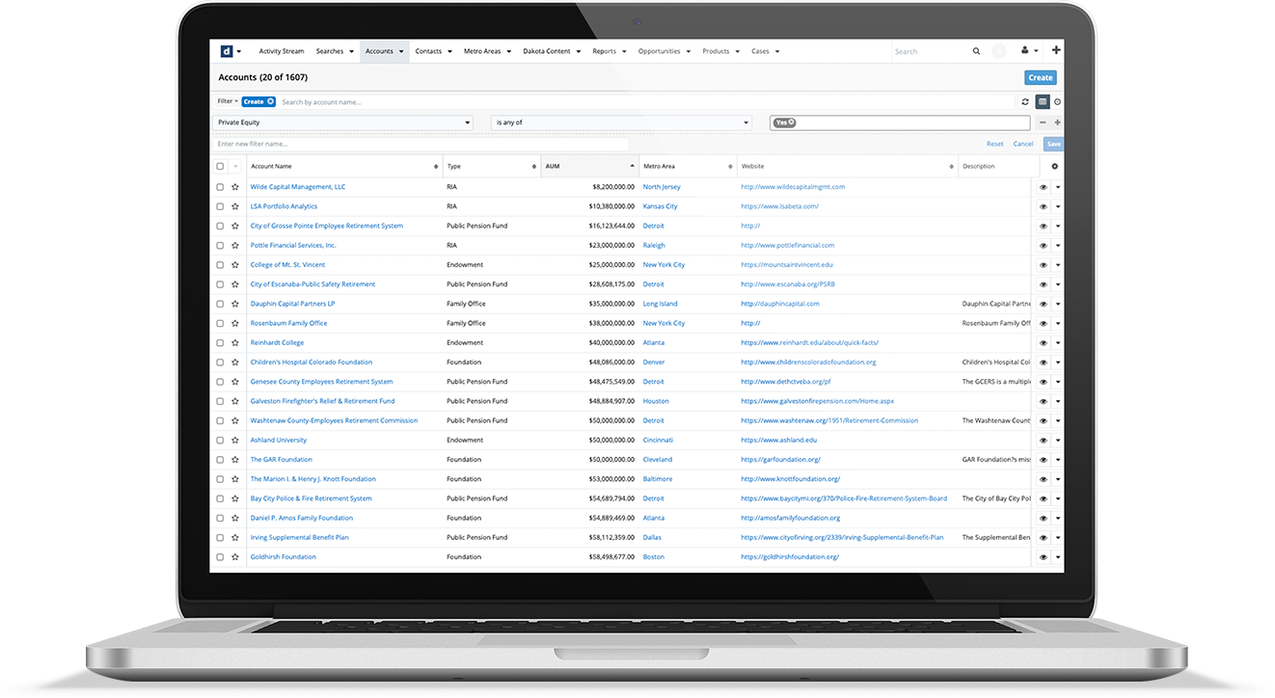Screen dimensions: 1275x698
Task: Preview Reinhardt College using eye icon
Action: pyautogui.click(x=1043, y=343)
